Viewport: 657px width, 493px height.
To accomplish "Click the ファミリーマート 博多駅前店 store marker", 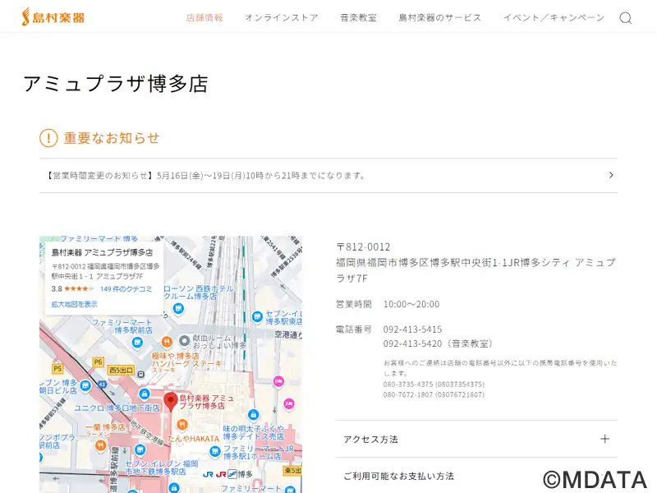I will (137, 343).
